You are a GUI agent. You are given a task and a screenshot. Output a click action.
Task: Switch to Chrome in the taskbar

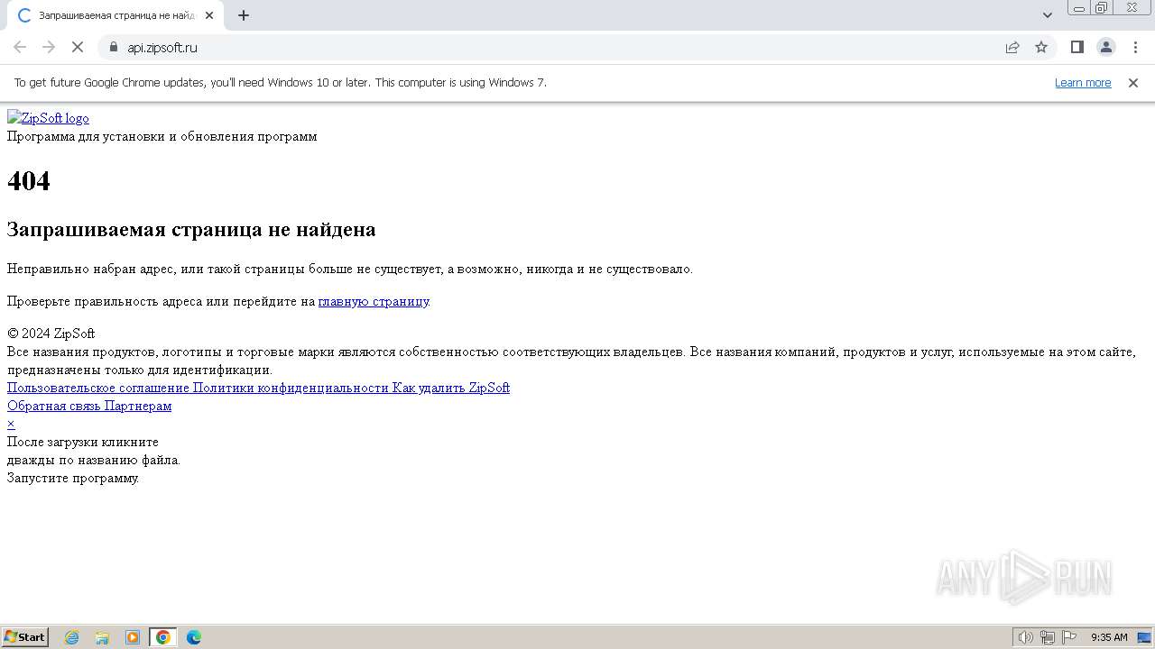click(x=163, y=637)
